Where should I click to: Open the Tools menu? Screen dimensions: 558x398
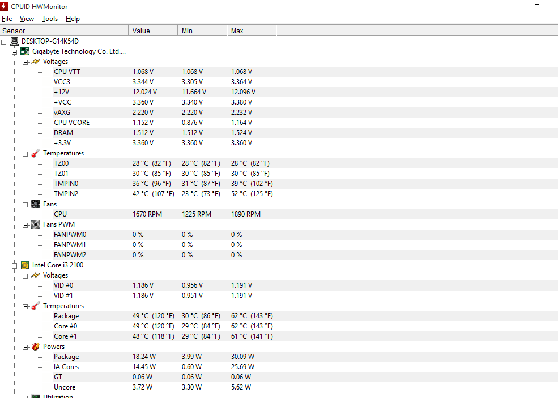[50, 19]
